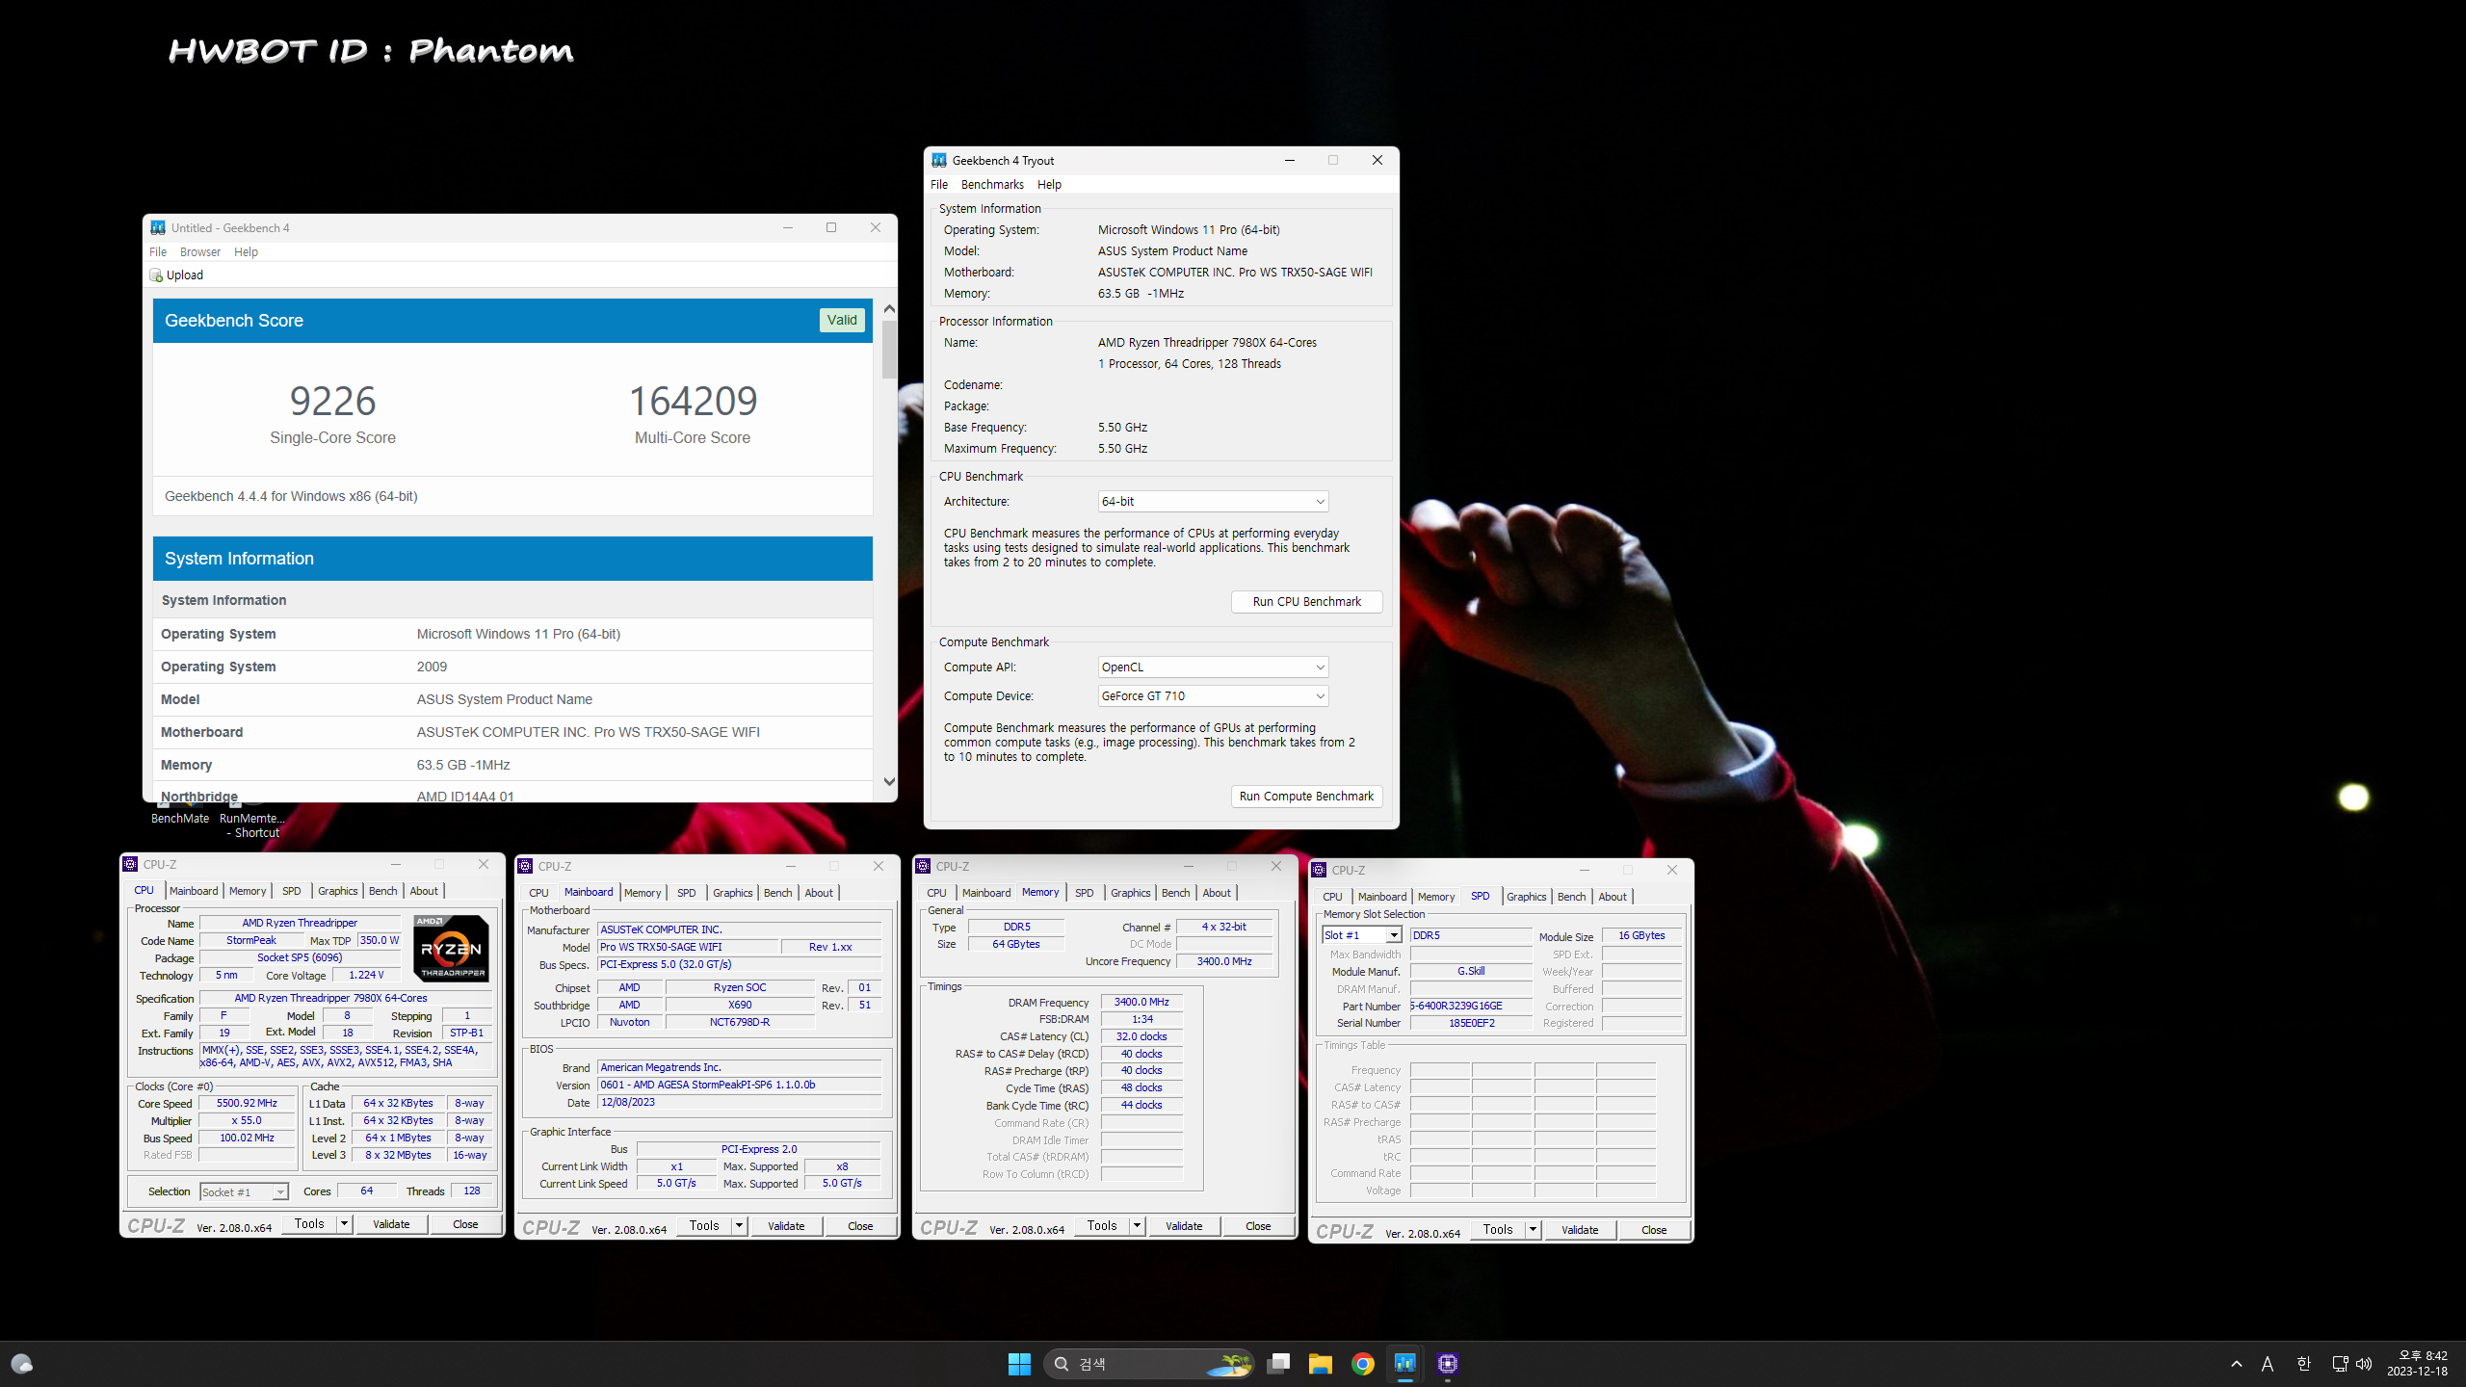Open the Socket #1 selection dropdown
Image resolution: width=2466 pixels, height=1387 pixels.
coord(244,1192)
